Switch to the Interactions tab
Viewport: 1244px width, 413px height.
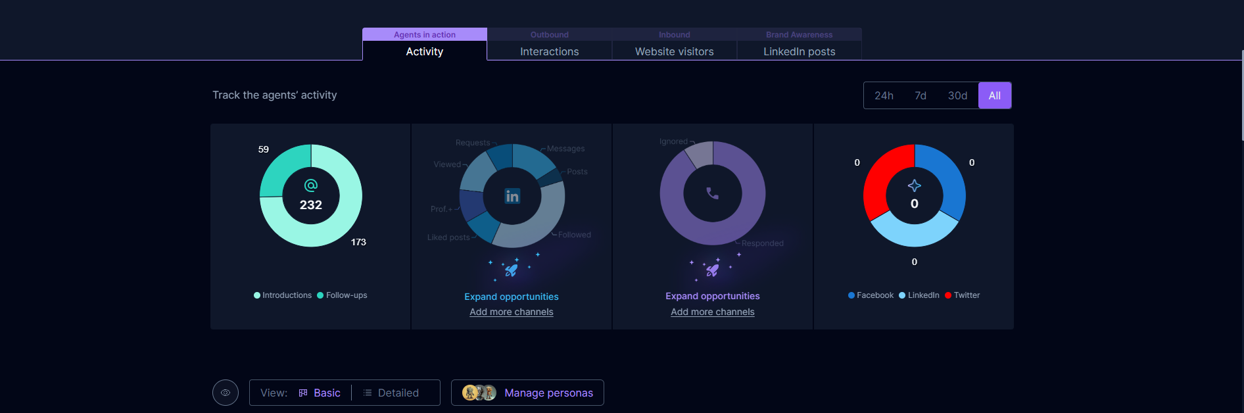click(550, 51)
